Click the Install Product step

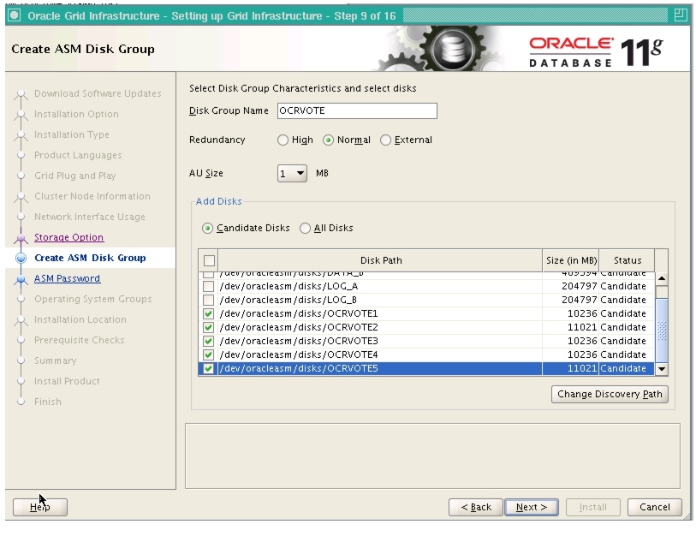pyautogui.click(x=67, y=381)
